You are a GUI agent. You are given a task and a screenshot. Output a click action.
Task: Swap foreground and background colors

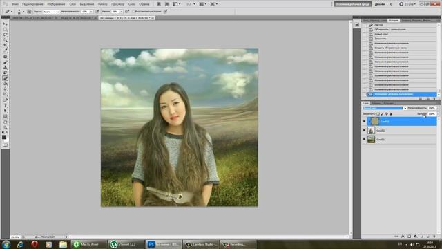(7, 132)
